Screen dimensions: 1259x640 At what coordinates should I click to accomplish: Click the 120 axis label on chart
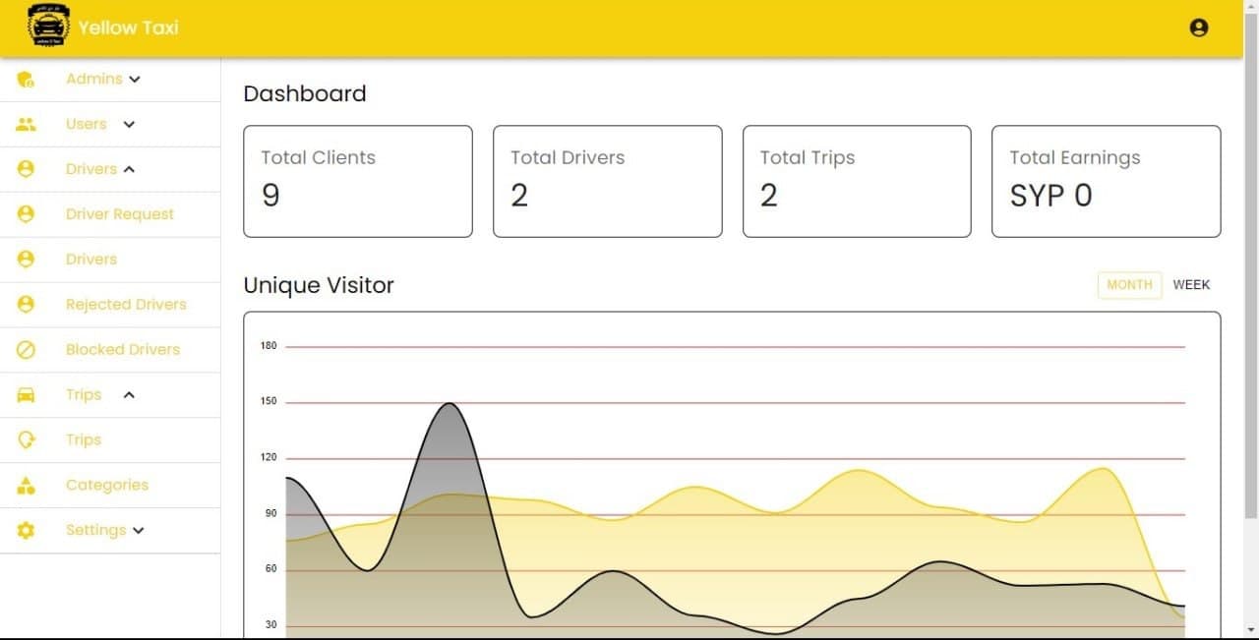(x=269, y=458)
